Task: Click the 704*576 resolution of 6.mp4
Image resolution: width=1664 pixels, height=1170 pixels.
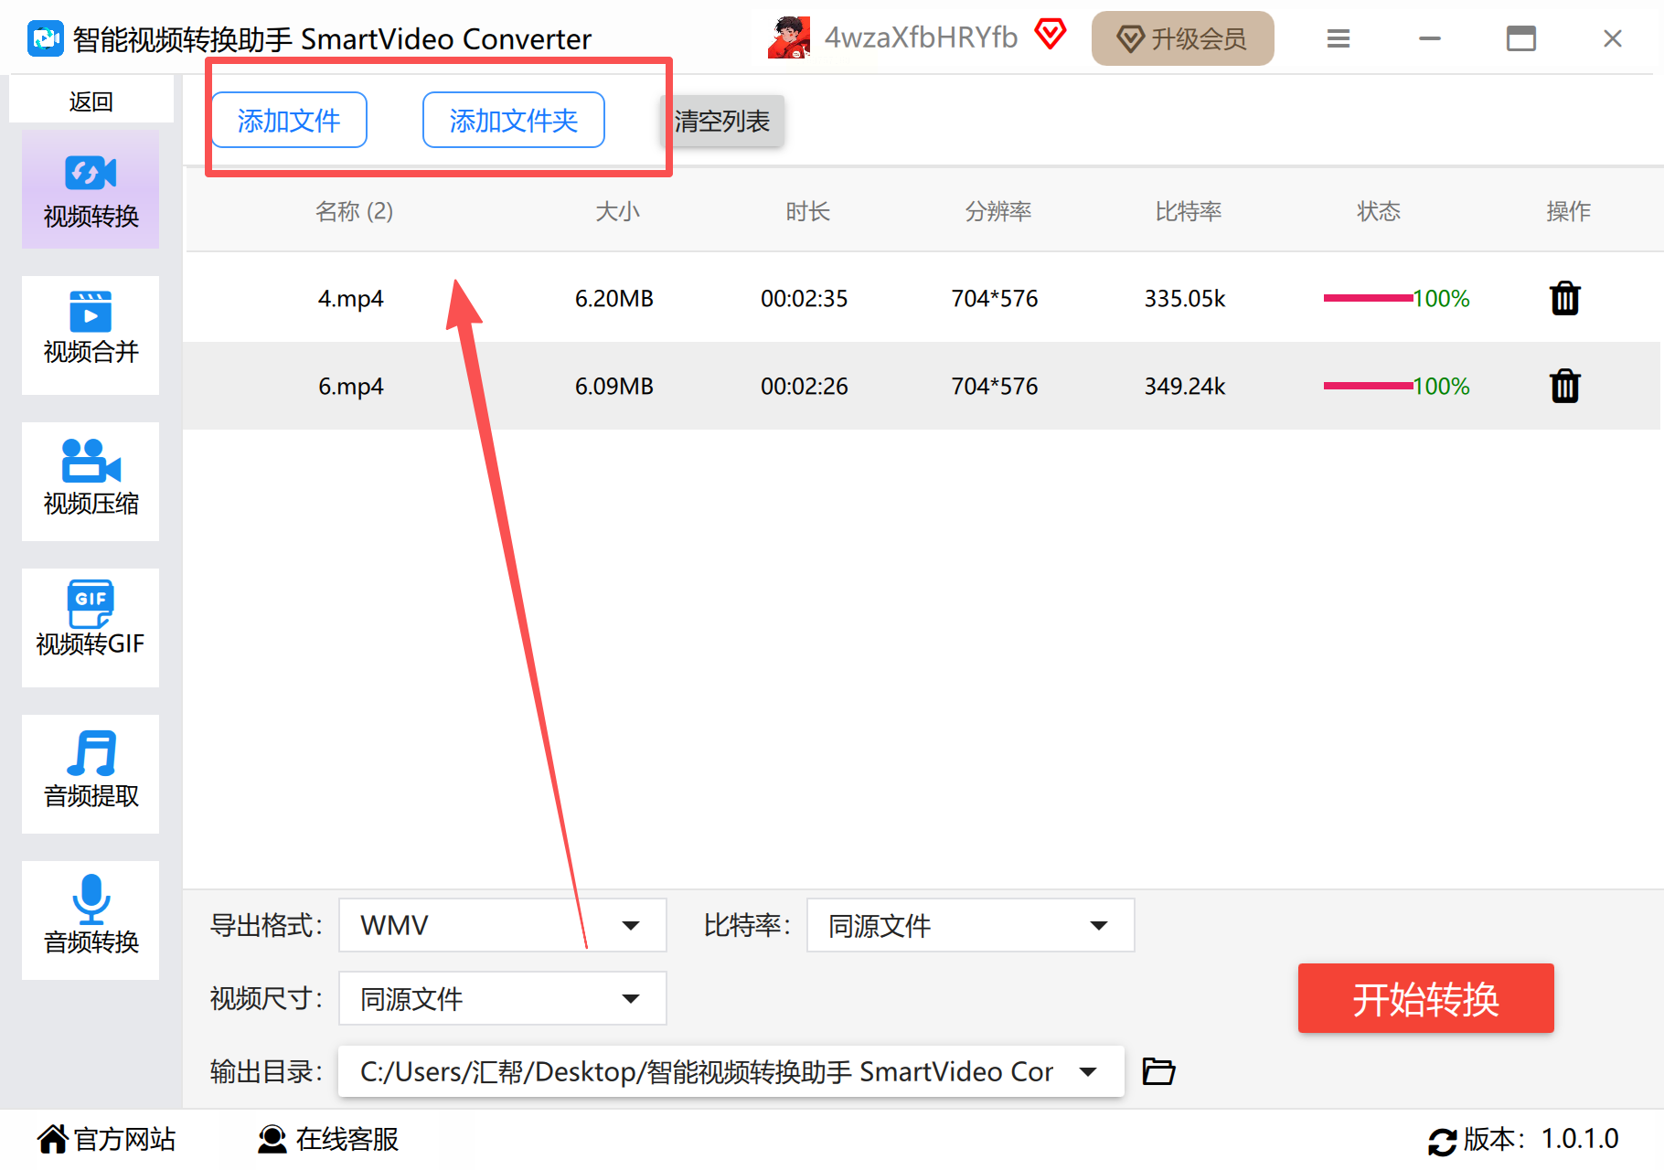Action: (x=995, y=387)
